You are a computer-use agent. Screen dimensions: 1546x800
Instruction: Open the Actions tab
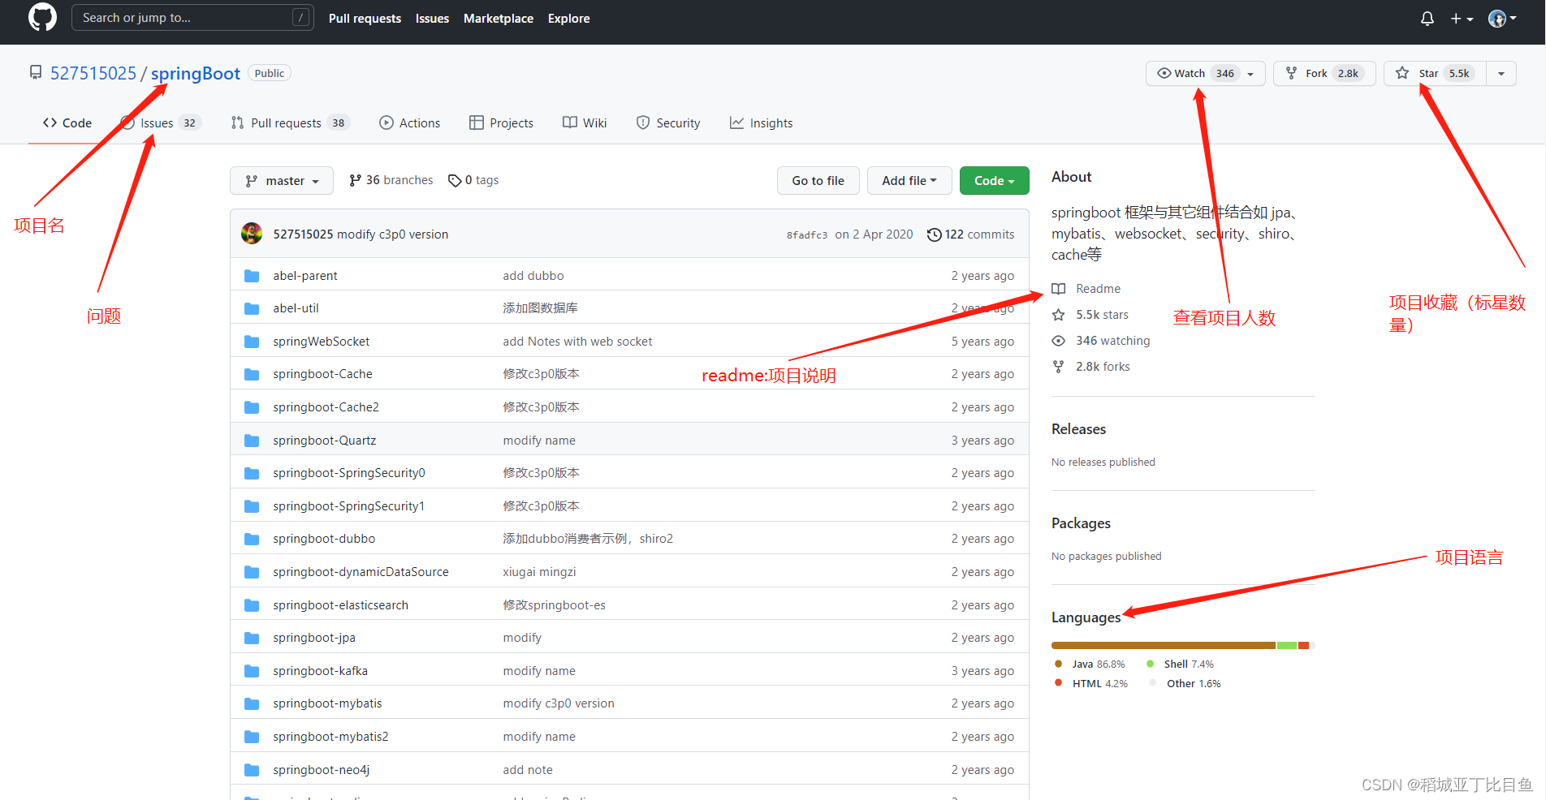point(410,123)
